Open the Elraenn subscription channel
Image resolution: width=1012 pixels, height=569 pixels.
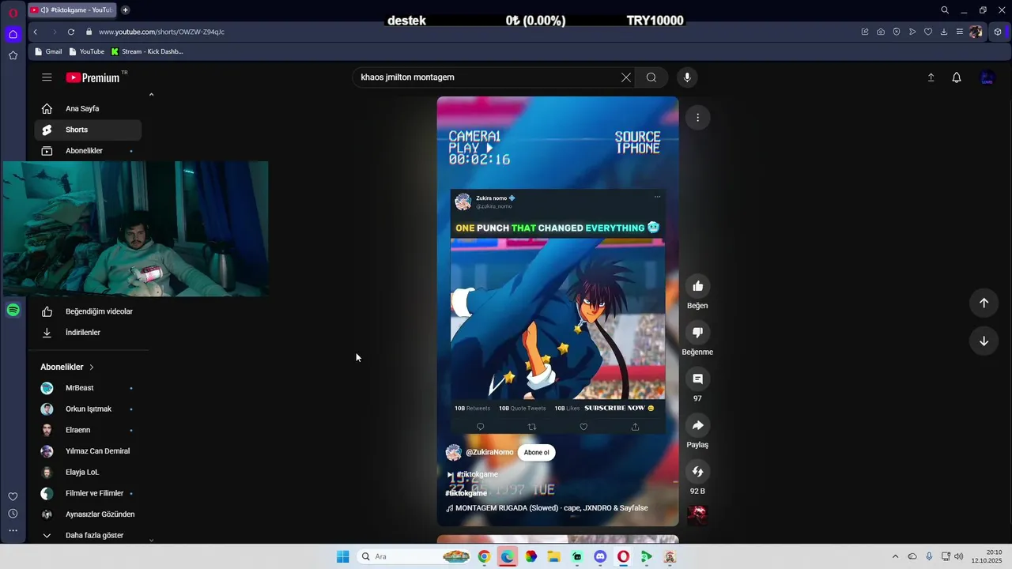pyautogui.click(x=88, y=430)
